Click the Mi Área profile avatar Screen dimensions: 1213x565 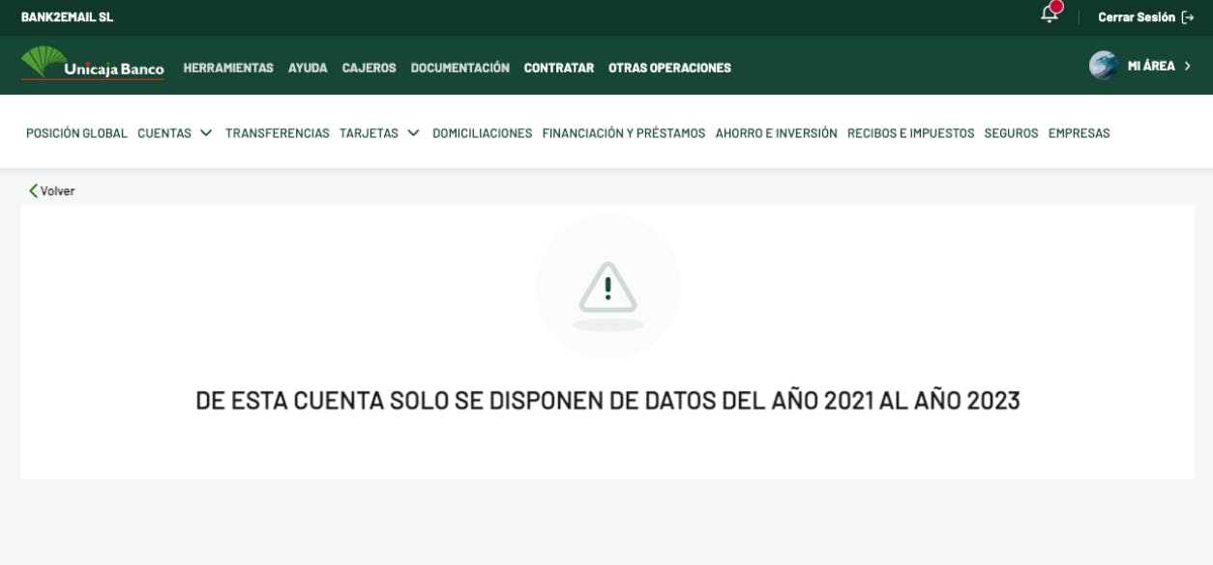point(1104,66)
